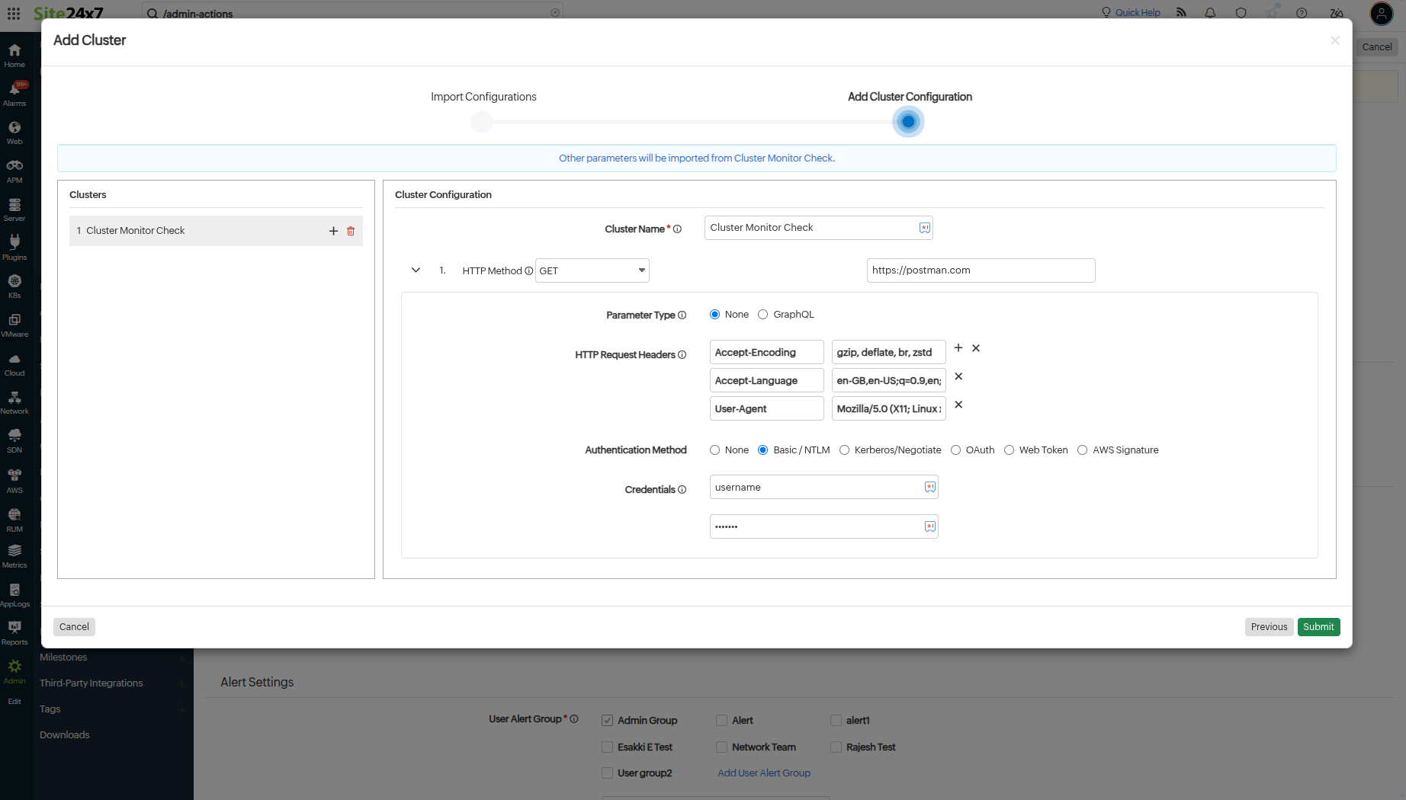Image resolution: width=1406 pixels, height=800 pixels.
Task: Open the notifications bell icon
Action: tap(1209, 13)
